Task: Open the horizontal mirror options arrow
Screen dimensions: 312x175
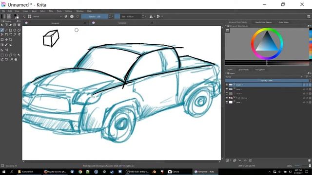Action: tap(155, 17)
